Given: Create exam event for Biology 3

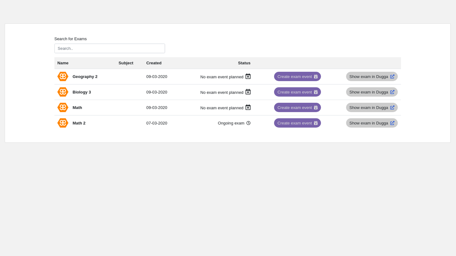Looking at the screenshot, I should tap(297, 92).
